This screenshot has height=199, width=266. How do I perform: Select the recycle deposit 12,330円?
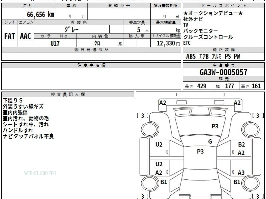click(x=168, y=43)
